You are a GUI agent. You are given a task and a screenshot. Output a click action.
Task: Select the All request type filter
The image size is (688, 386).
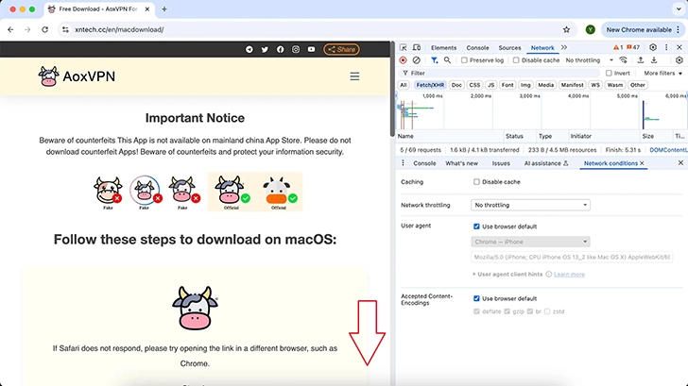(x=404, y=85)
